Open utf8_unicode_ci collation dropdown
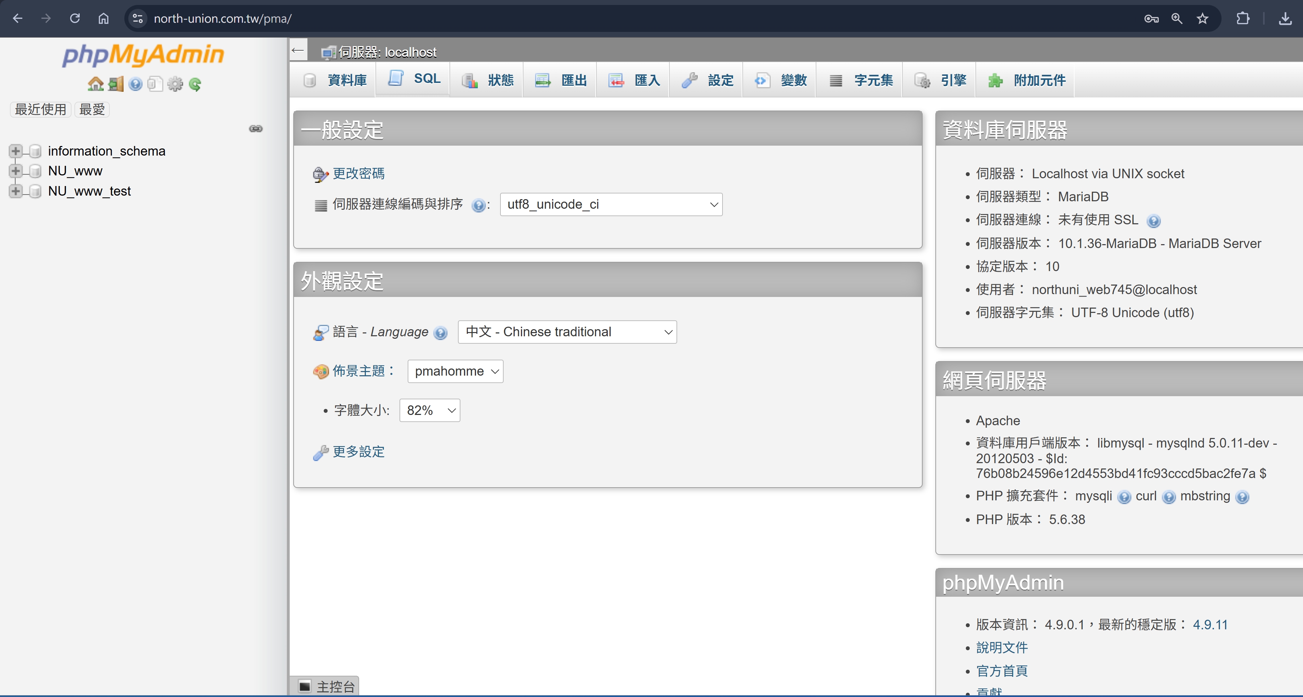This screenshot has width=1303, height=697. click(x=611, y=204)
